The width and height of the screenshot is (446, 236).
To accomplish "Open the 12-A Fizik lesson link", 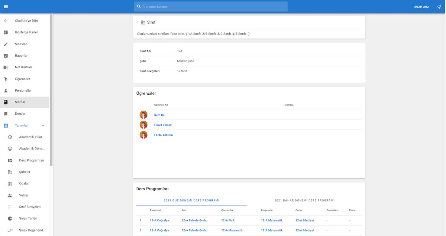I will pyautogui.click(x=228, y=220).
